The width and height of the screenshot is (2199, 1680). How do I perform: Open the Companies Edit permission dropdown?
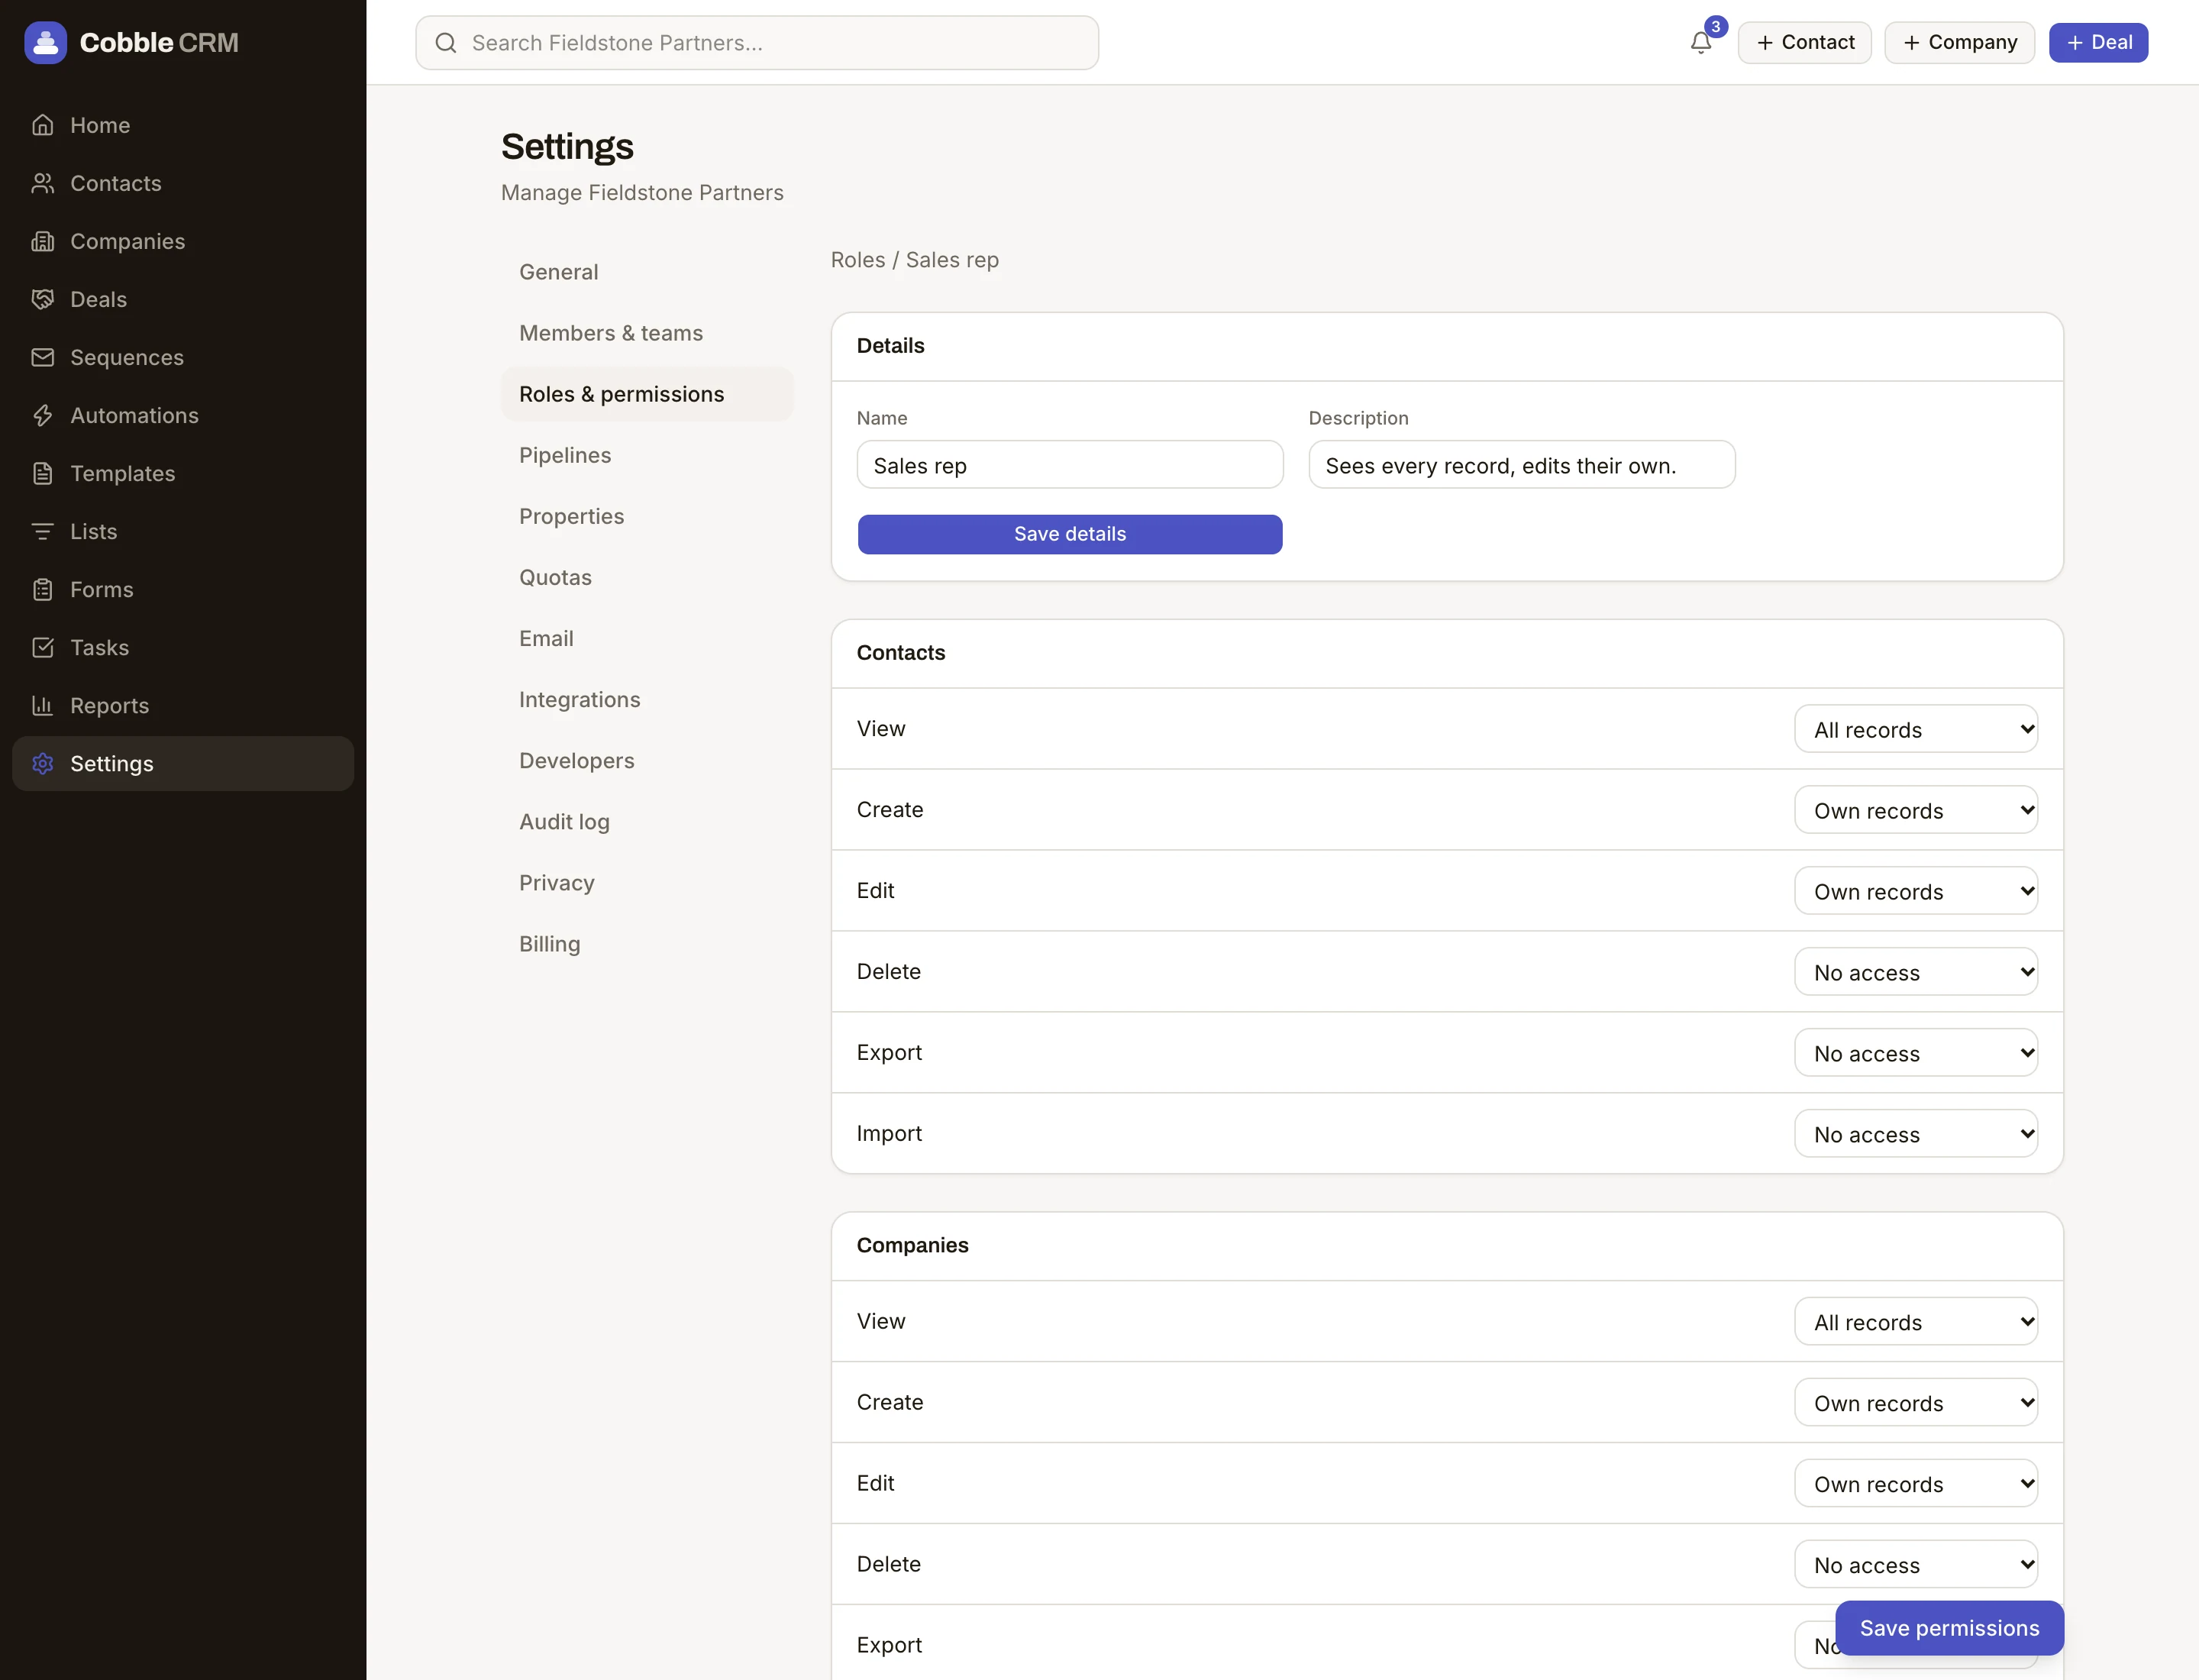point(1916,1484)
